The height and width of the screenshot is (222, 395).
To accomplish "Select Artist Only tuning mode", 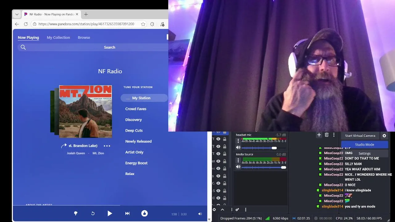I will point(134,152).
